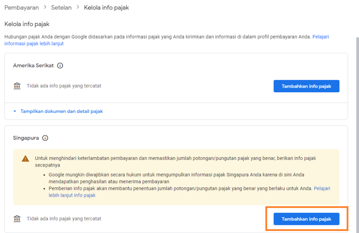The image size is (359, 233).
Task: Click first breadcrumb chevron after Pembayaran
Action: 45,7
